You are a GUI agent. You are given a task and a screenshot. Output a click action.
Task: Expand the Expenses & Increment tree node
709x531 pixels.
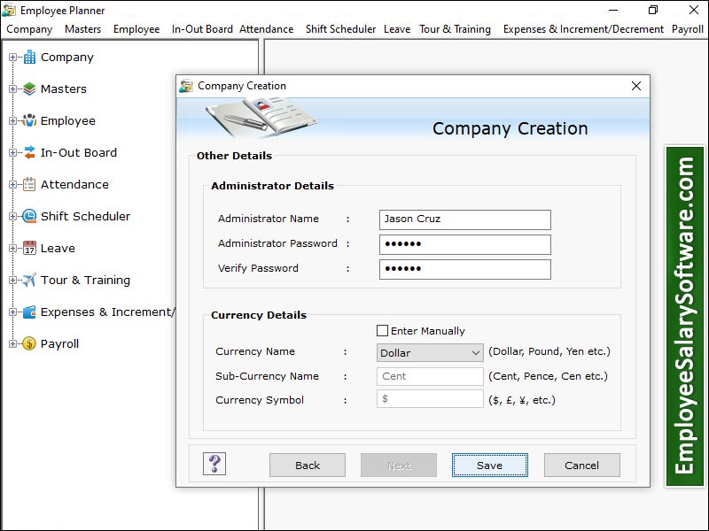pyautogui.click(x=12, y=312)
